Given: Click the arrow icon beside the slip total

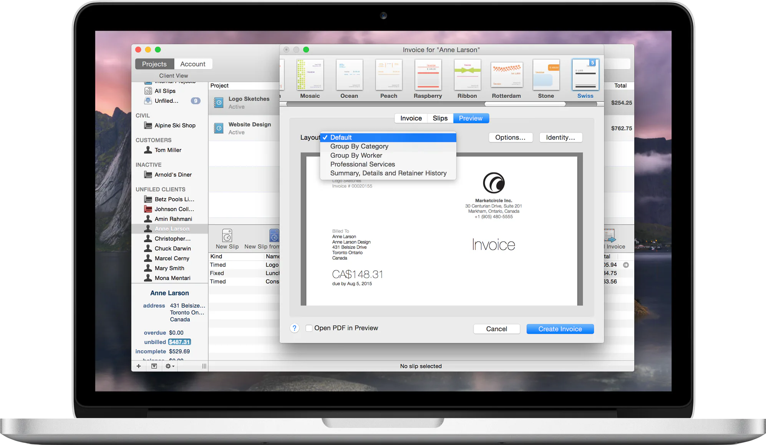Looking at the screenshot, I should coord(626,265).
